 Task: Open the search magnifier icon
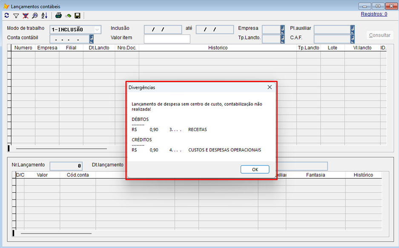(35, 16)
